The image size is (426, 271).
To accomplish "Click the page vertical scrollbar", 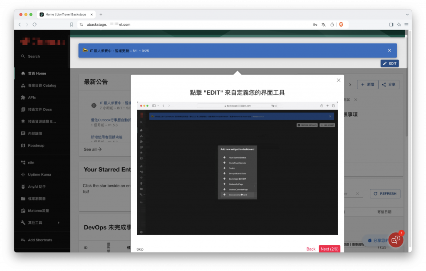I will (407, 85).
